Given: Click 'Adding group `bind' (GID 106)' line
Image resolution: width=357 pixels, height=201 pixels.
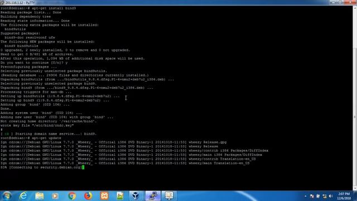Looking at the screenshot, I should (x=35, y=104).
